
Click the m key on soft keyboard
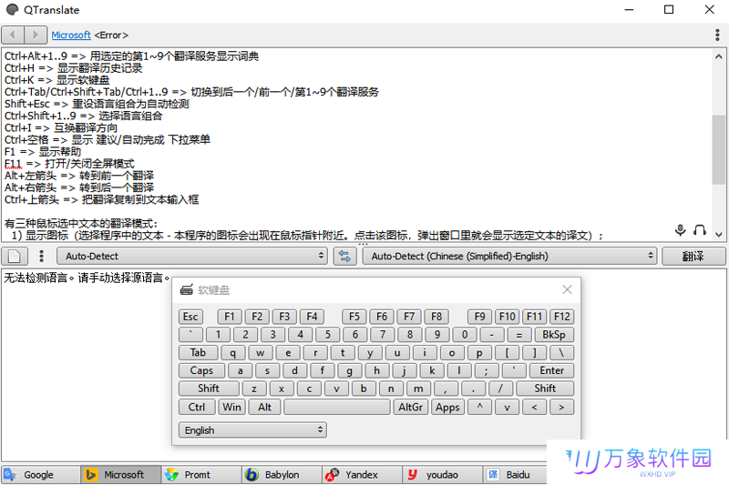tap(418, 389)
